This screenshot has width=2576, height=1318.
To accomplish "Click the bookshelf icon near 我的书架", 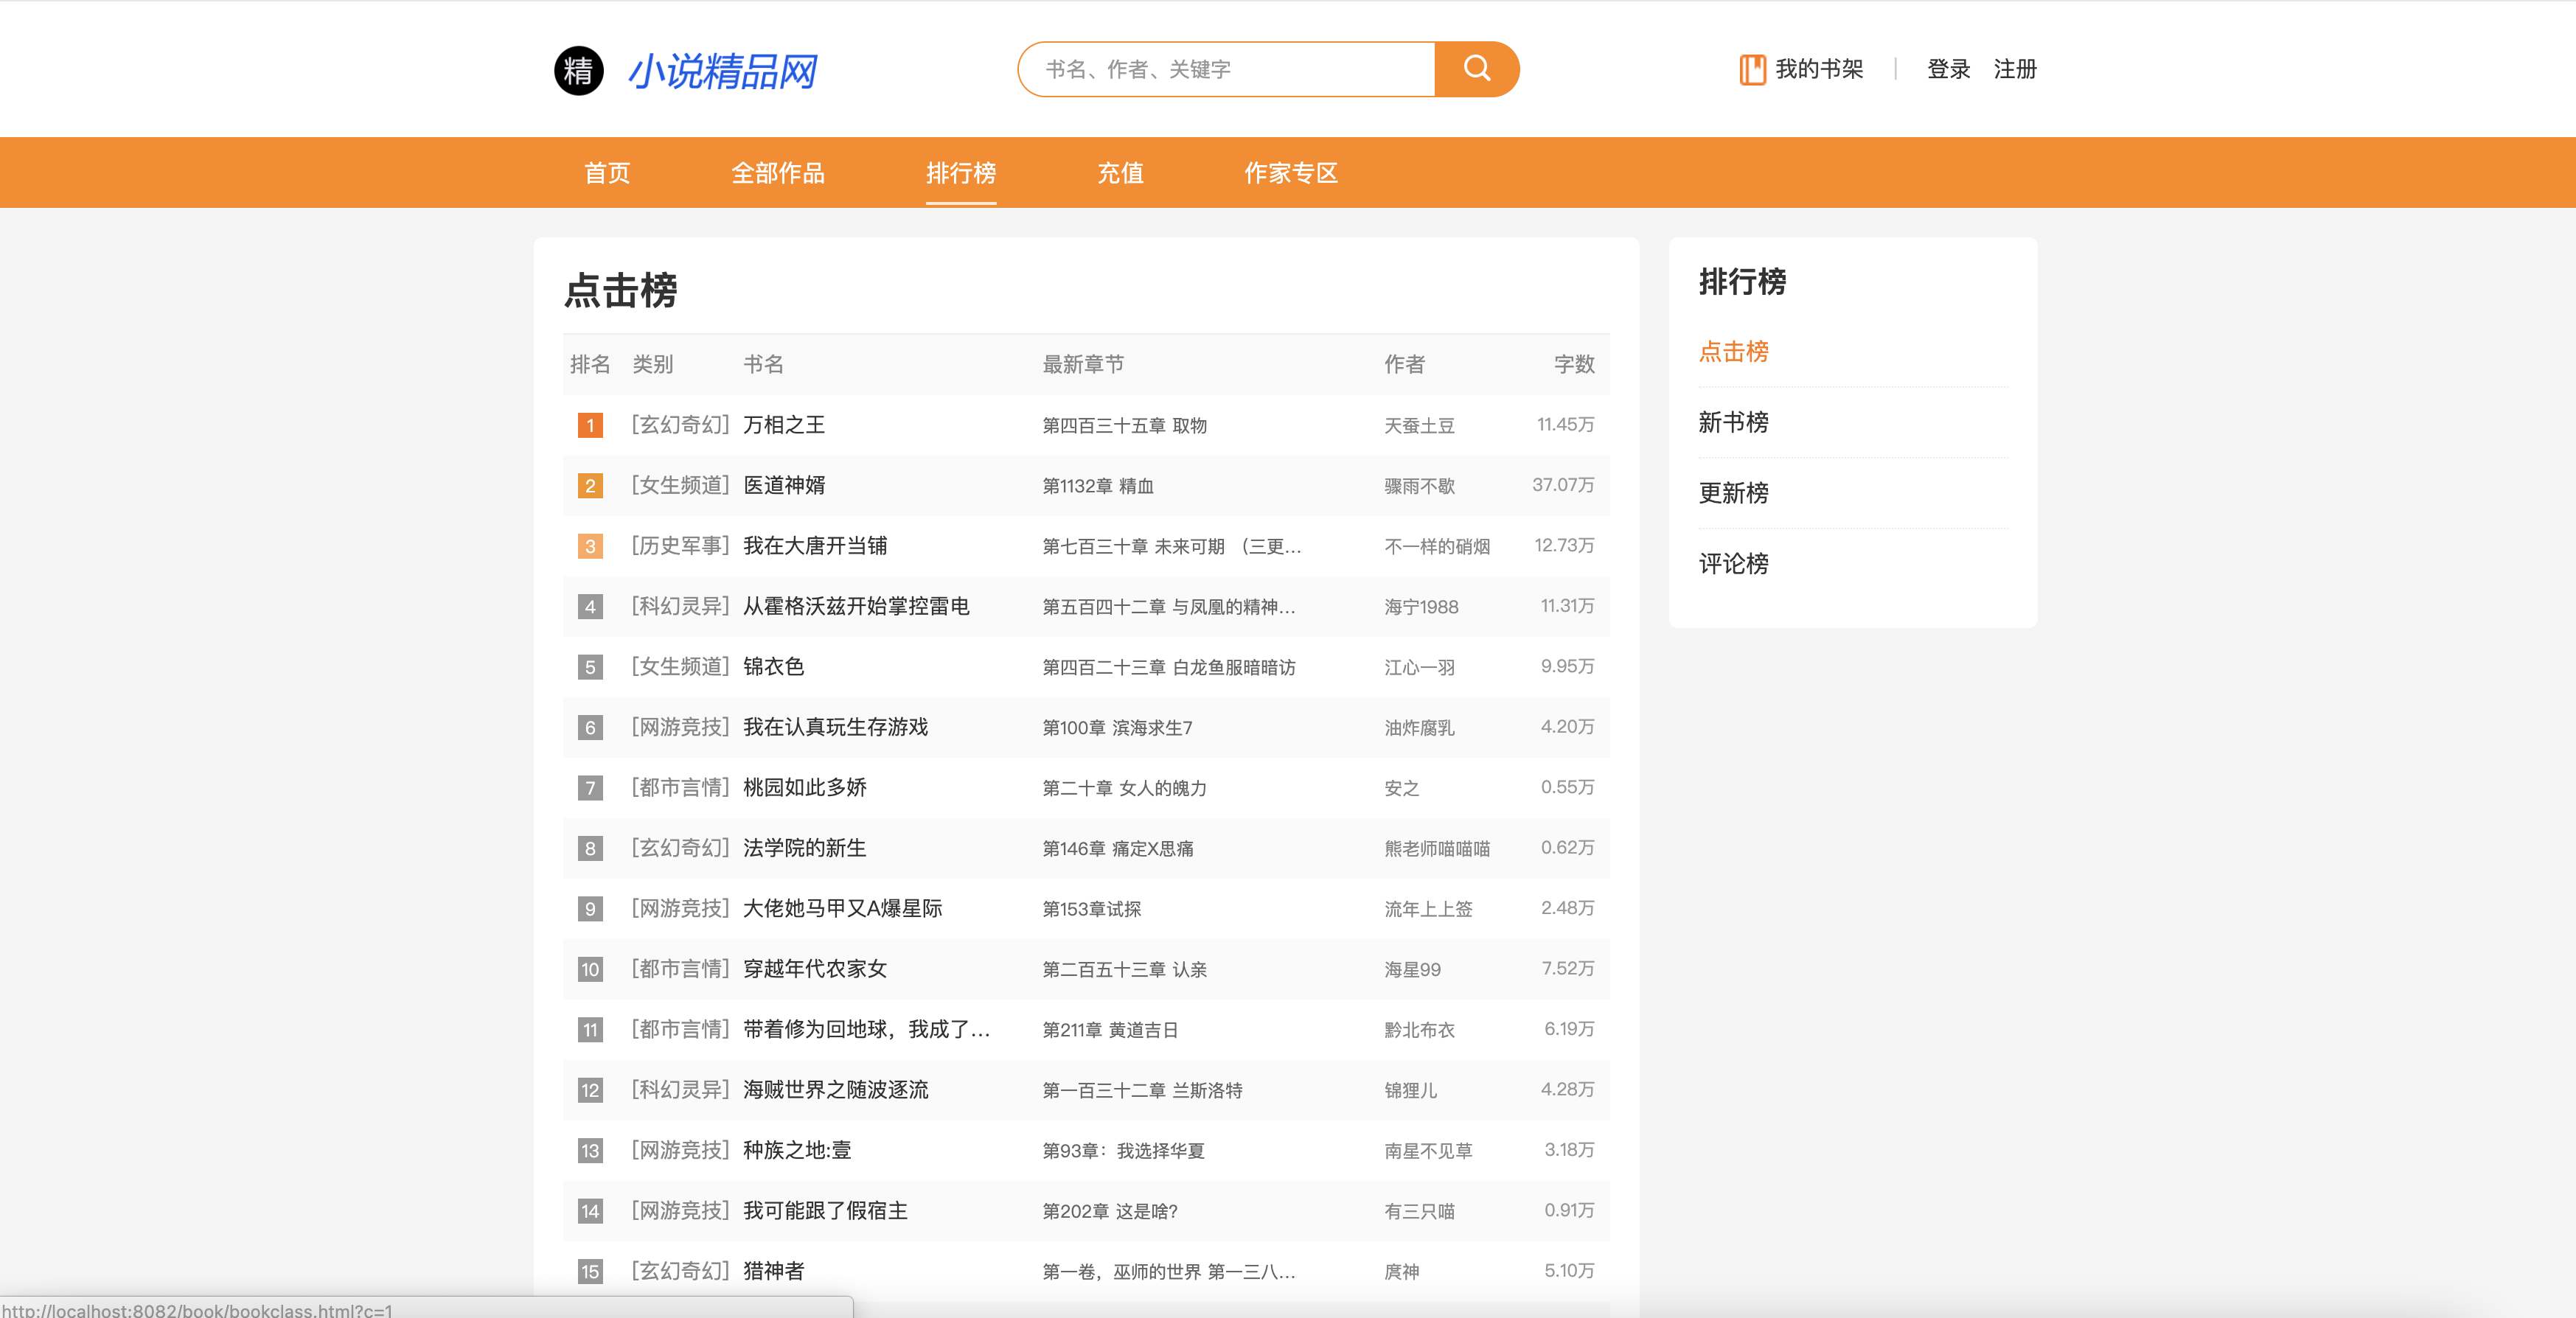I will [x=1752, y=69].
